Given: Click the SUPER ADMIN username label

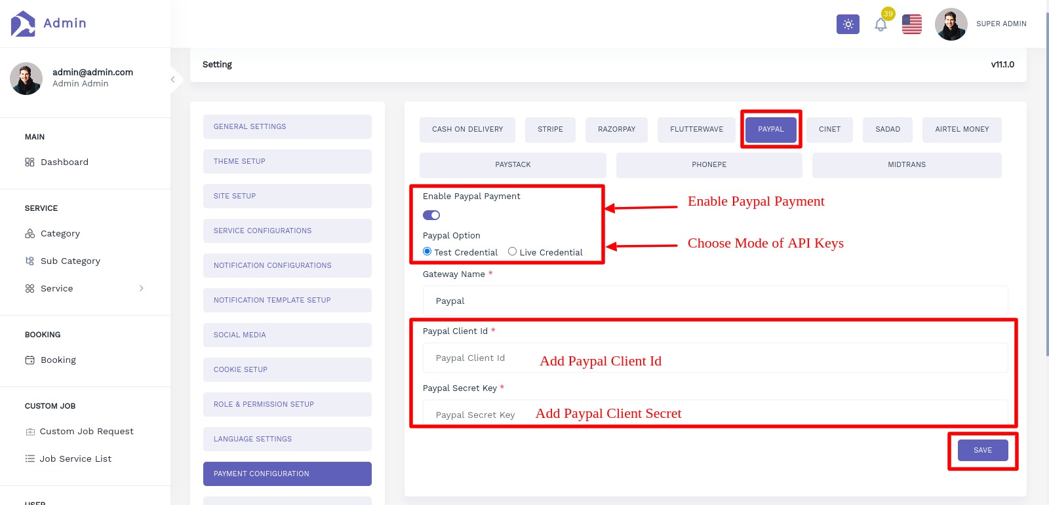Looking at the screenshot, I should (x=1001, y=24).
